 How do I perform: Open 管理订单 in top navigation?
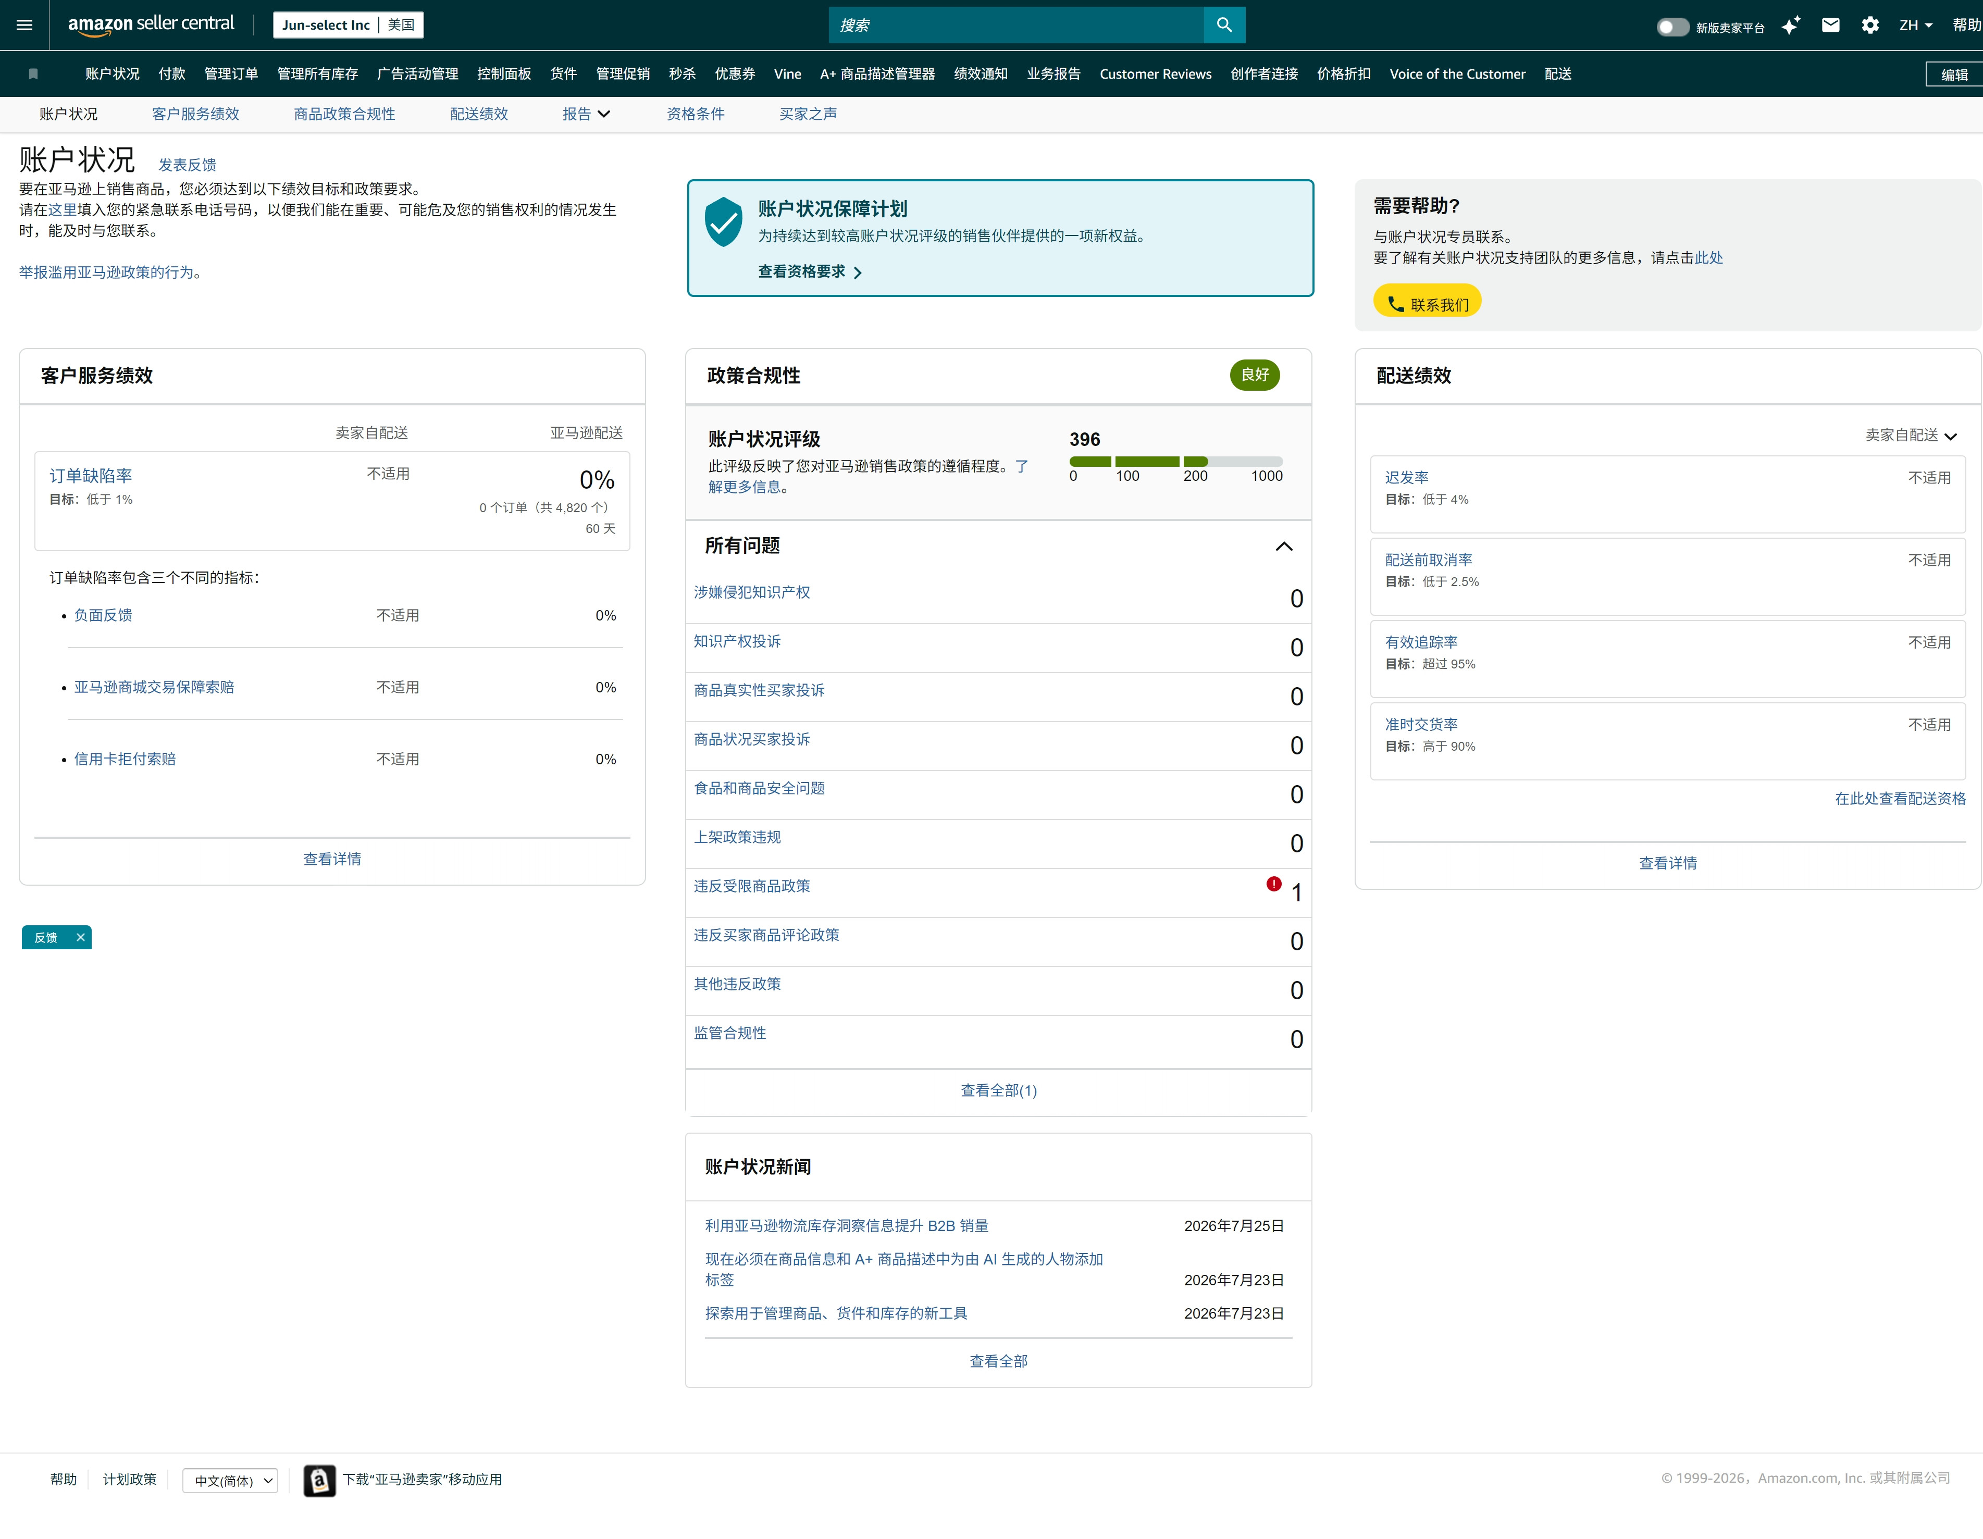click(x=231, y=75)
